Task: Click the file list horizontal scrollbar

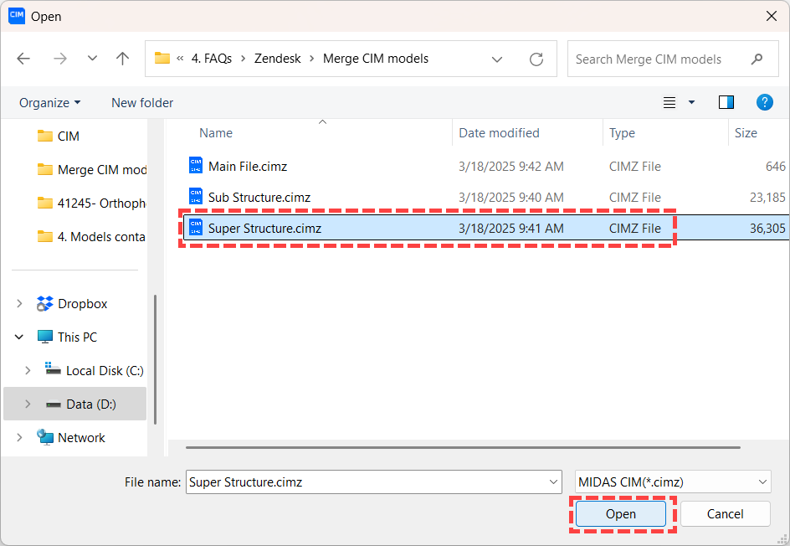Action: point(463,447)
